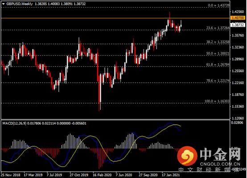Image resolution: width=247 pixels, height=178 pixels.
Task: Click the 100.0 = 1.16303 Fibonacci label
Action: click(x=217, y=101)
